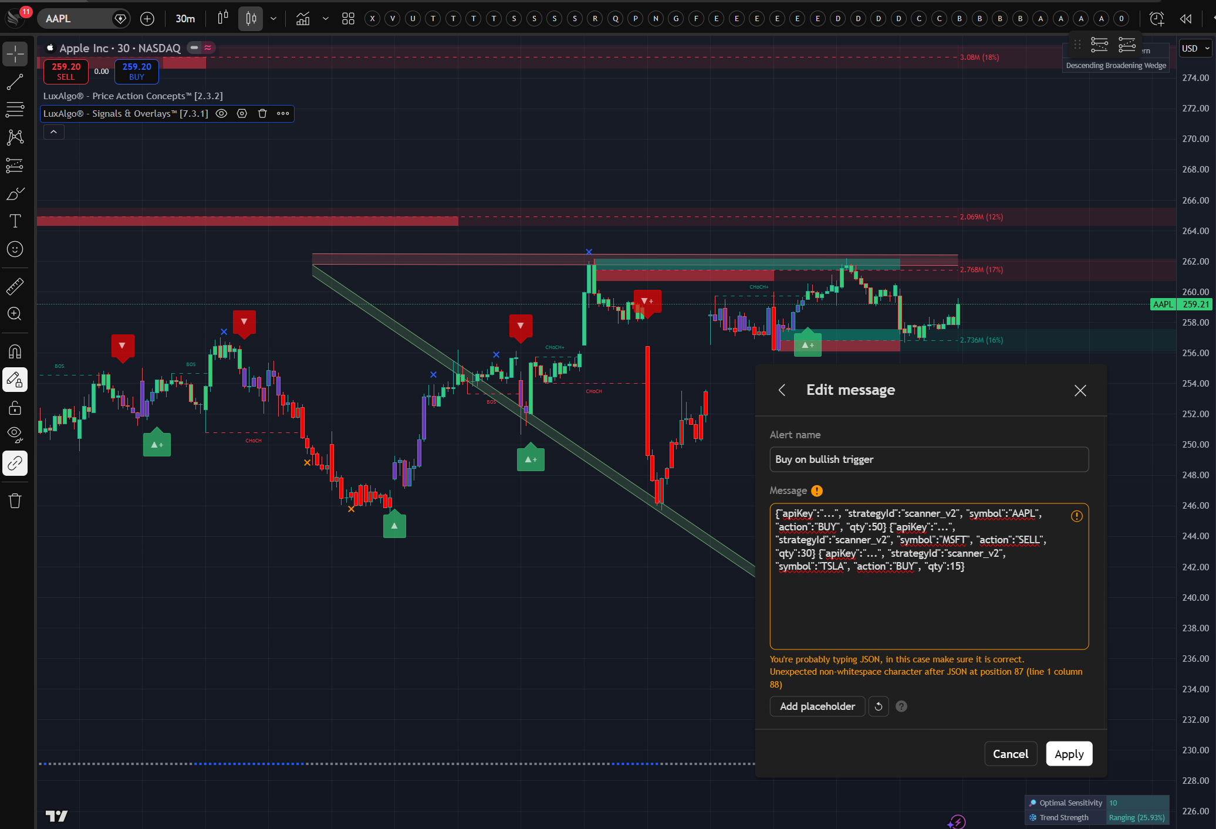Click inside the JSON Message text area
This screenshot has width=1216, height=829.
click(929, 576)
